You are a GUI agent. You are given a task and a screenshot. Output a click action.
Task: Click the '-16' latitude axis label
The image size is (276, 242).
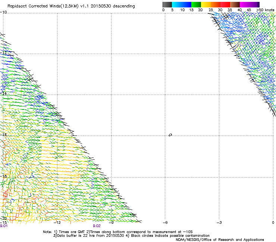tap(3, 134)
